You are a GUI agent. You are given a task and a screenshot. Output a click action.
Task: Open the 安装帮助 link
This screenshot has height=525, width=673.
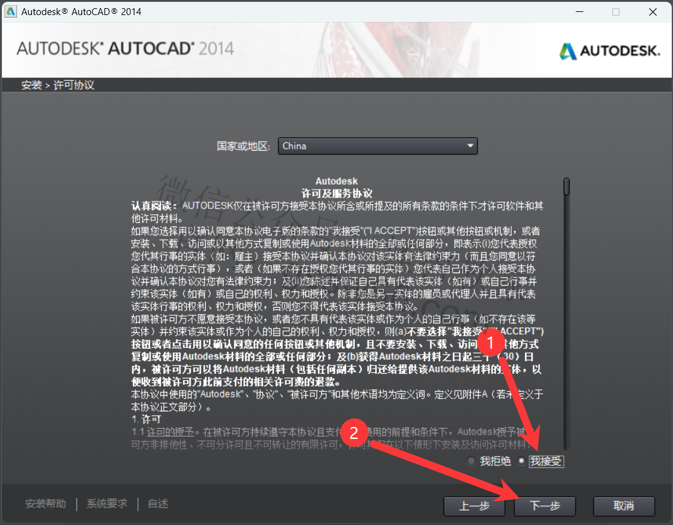click(x=45, y=504)
